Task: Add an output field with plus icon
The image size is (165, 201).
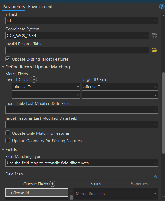Action: coord(52,184)
